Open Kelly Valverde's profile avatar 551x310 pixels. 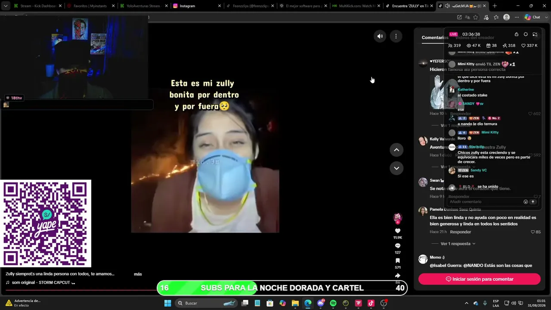click(x=423, y=141)
